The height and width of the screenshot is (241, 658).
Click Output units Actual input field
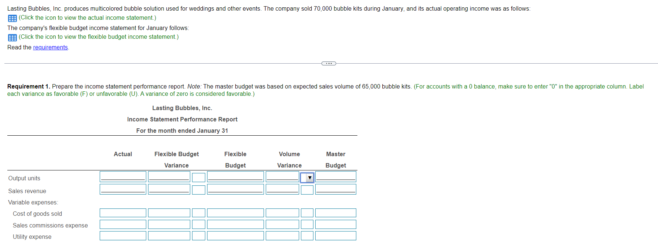[x=123, y=177]
